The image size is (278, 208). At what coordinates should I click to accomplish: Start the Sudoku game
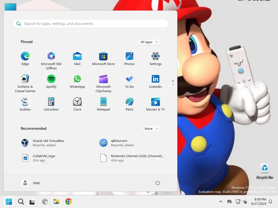click(25, 104)
